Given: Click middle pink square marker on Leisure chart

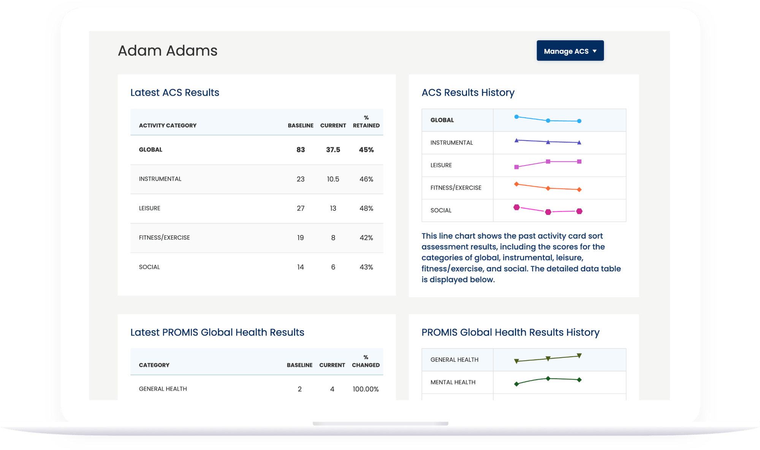Looking at the screenshot, I should click(x=548, y=162).
